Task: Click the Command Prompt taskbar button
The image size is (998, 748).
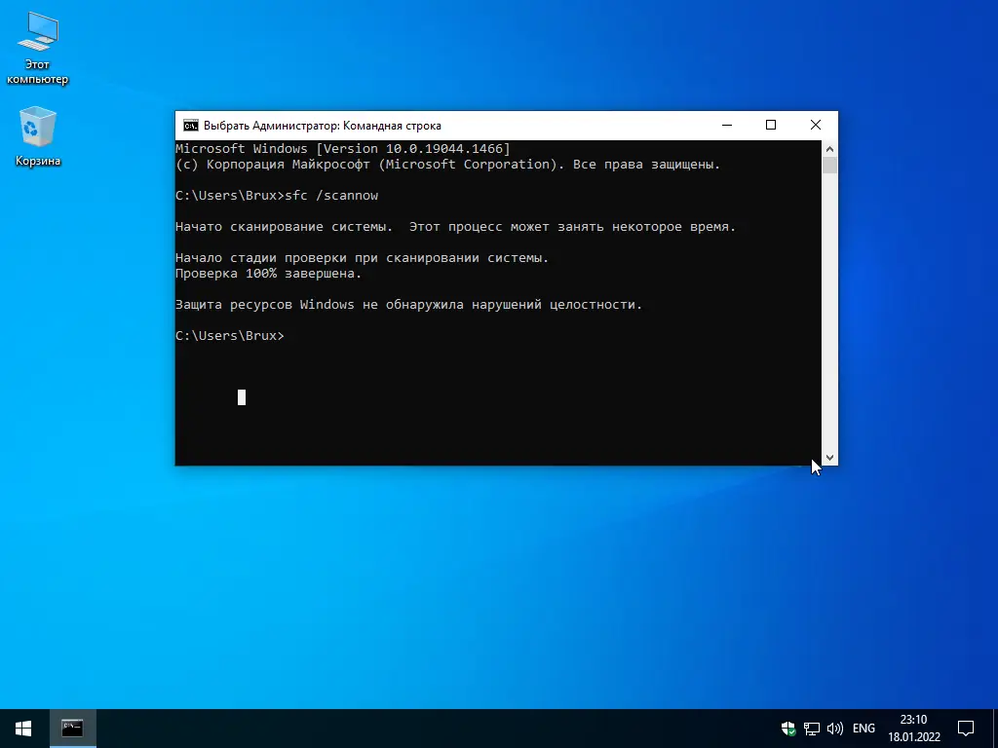Action: point(72,729)
